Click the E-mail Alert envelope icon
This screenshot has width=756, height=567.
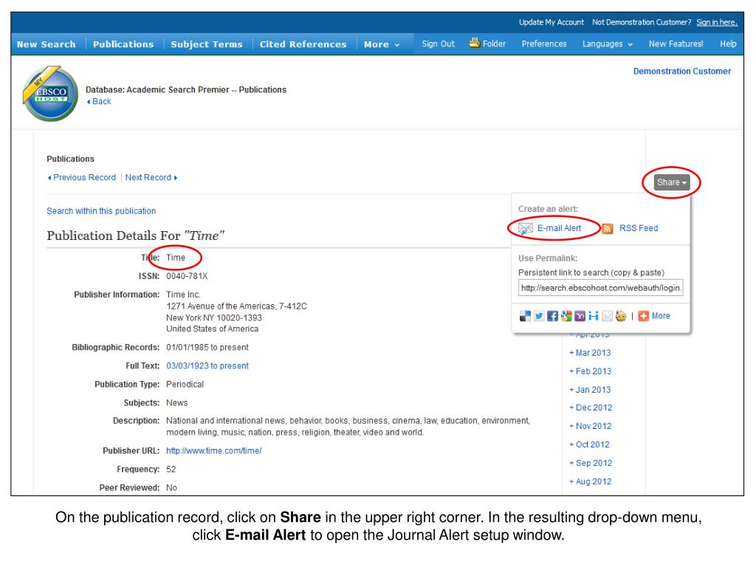click(525, 229)
